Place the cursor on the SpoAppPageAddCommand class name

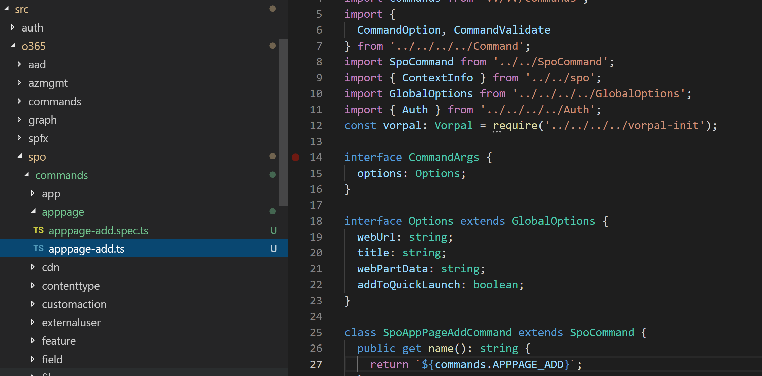[x=447, y=332]
